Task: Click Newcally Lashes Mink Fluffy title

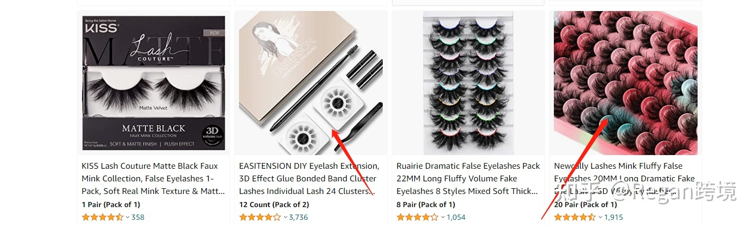Action: (624, 178)
